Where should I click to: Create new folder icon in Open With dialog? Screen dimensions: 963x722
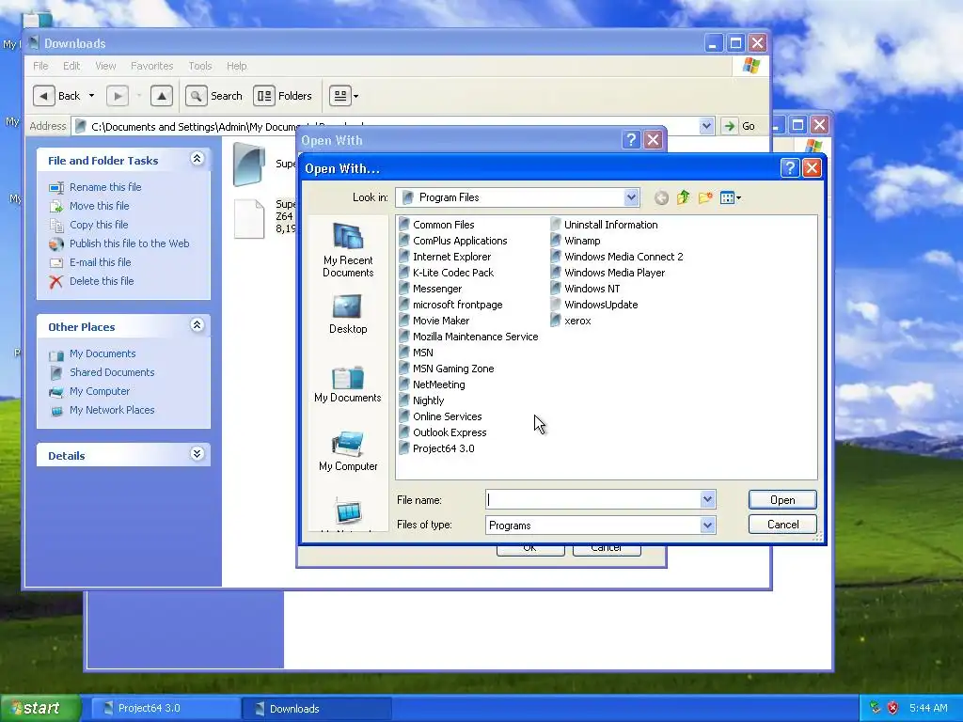pyautogui.click(x=705, y=197)
